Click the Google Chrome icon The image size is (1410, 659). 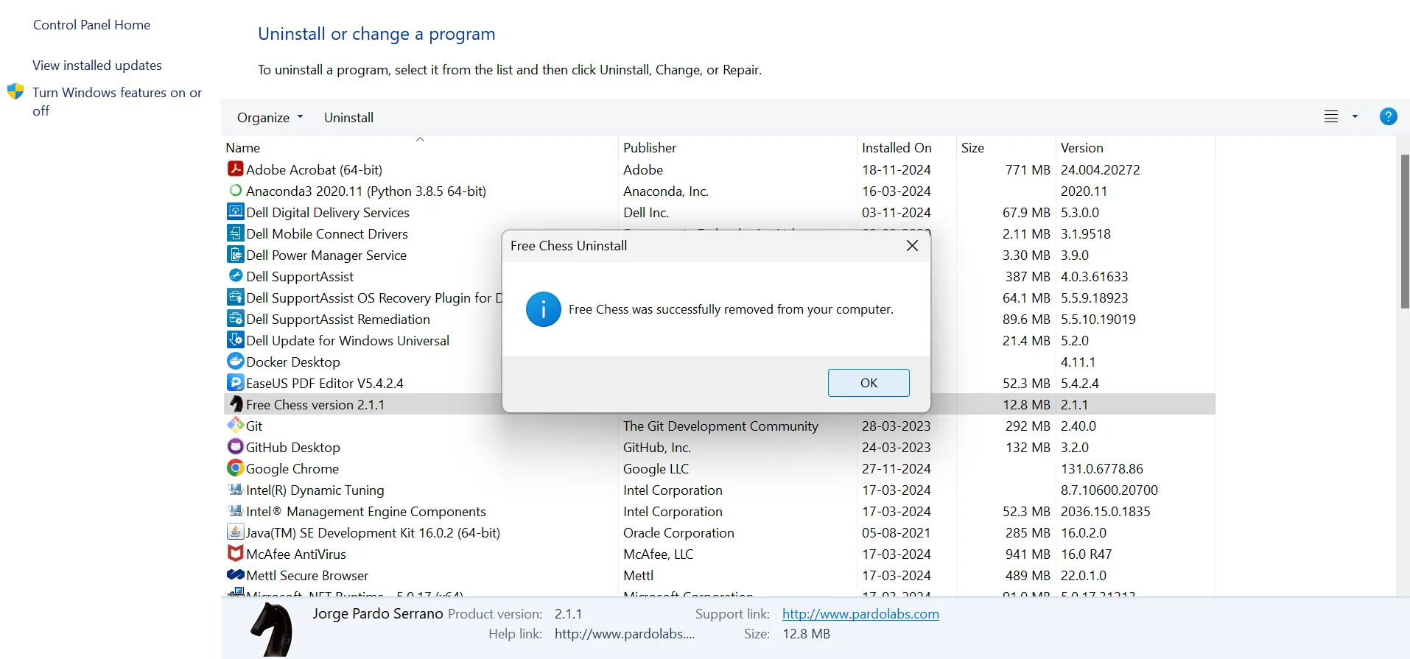coord(235,468)
